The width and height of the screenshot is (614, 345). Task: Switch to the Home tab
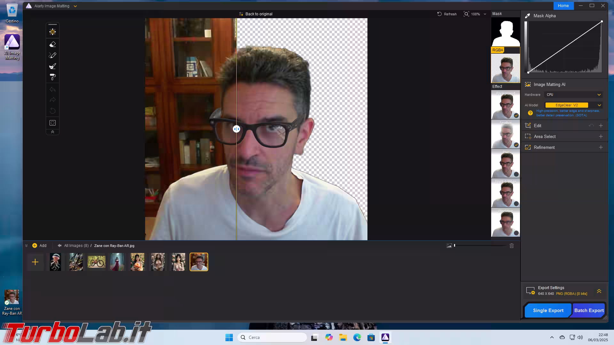point(563,6)
